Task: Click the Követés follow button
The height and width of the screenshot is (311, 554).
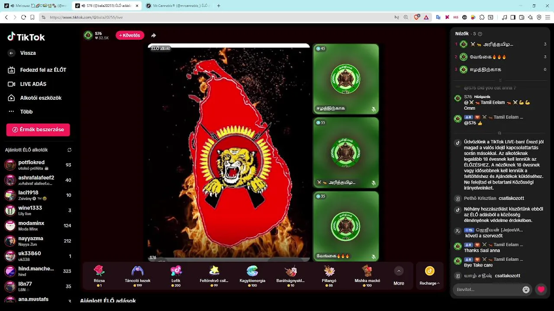Action: pos(130,35)
